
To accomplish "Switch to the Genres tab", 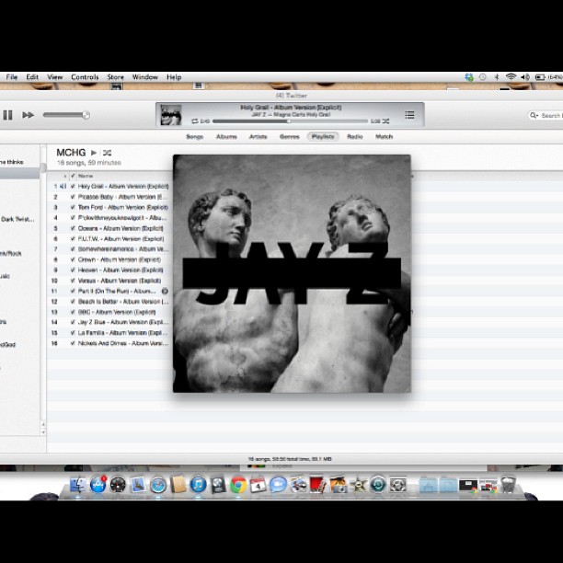I will pos(290,136).
